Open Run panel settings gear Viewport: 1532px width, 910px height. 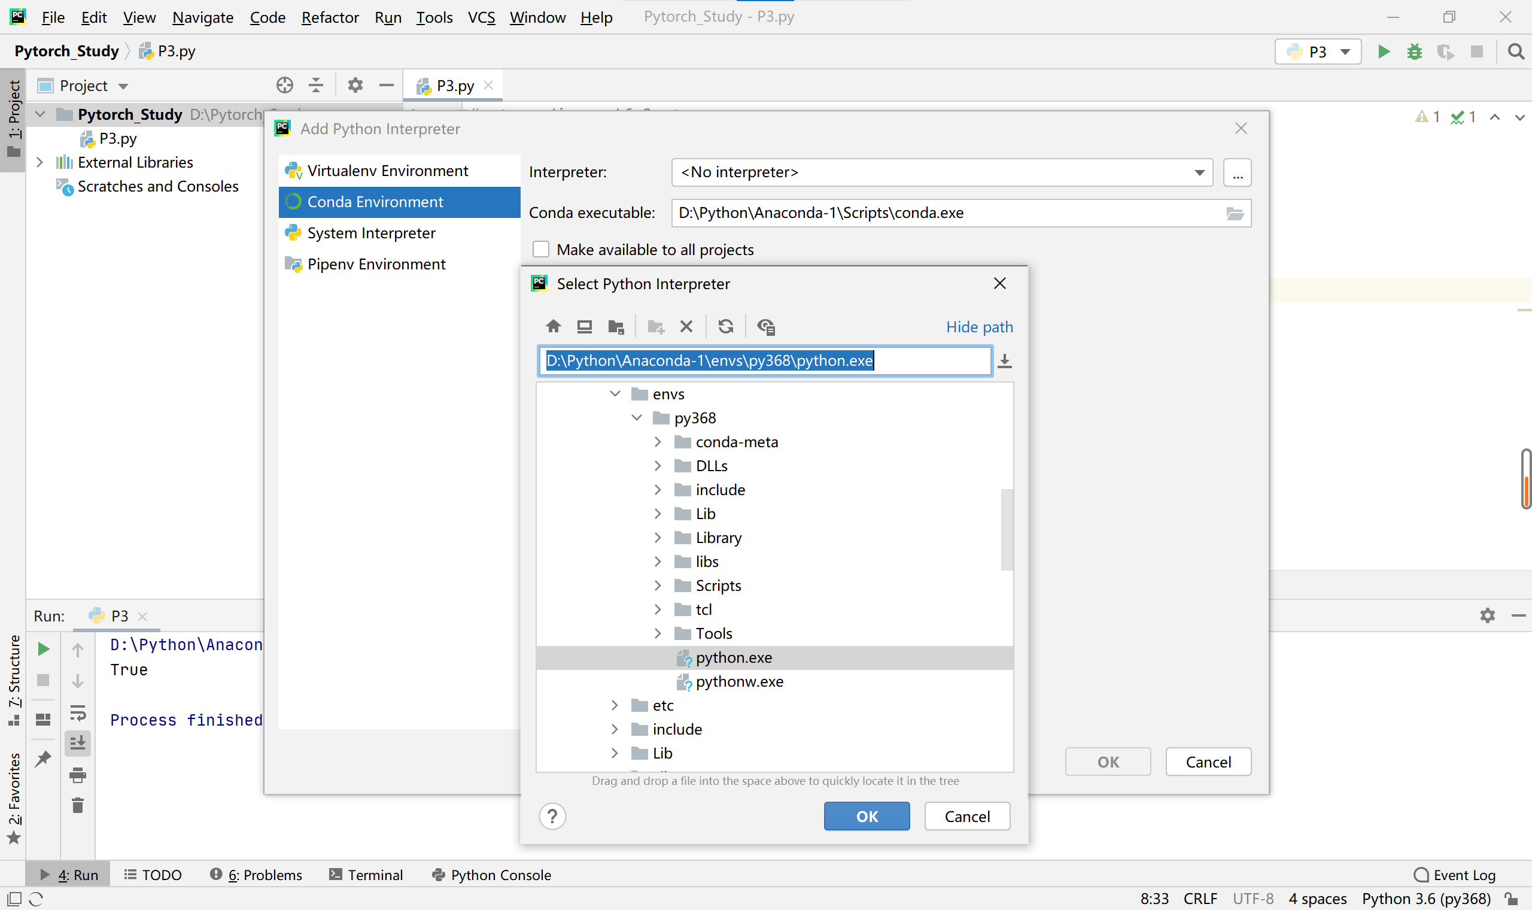tap(1488, 615)
